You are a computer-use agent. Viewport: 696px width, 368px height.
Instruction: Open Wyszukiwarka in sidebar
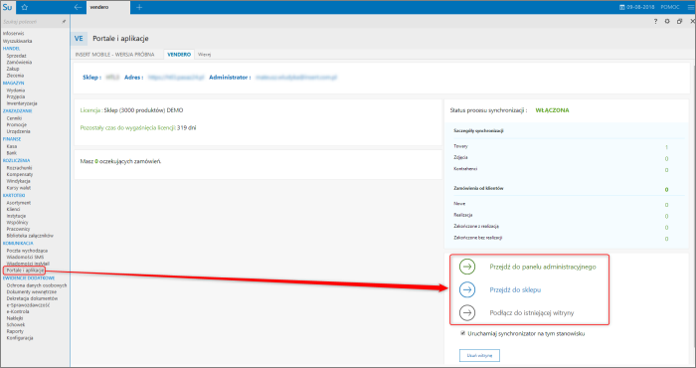tap(17, 41)
